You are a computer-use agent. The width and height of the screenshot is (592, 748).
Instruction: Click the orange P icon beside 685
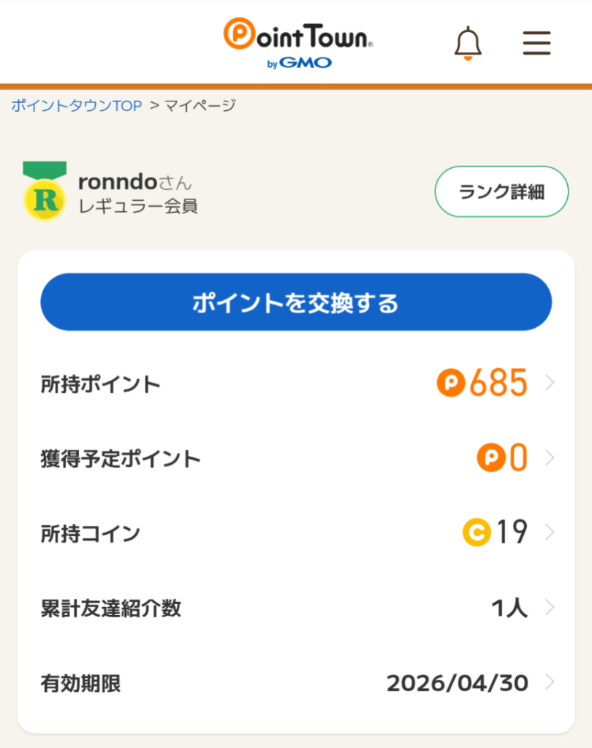(451, 383)
